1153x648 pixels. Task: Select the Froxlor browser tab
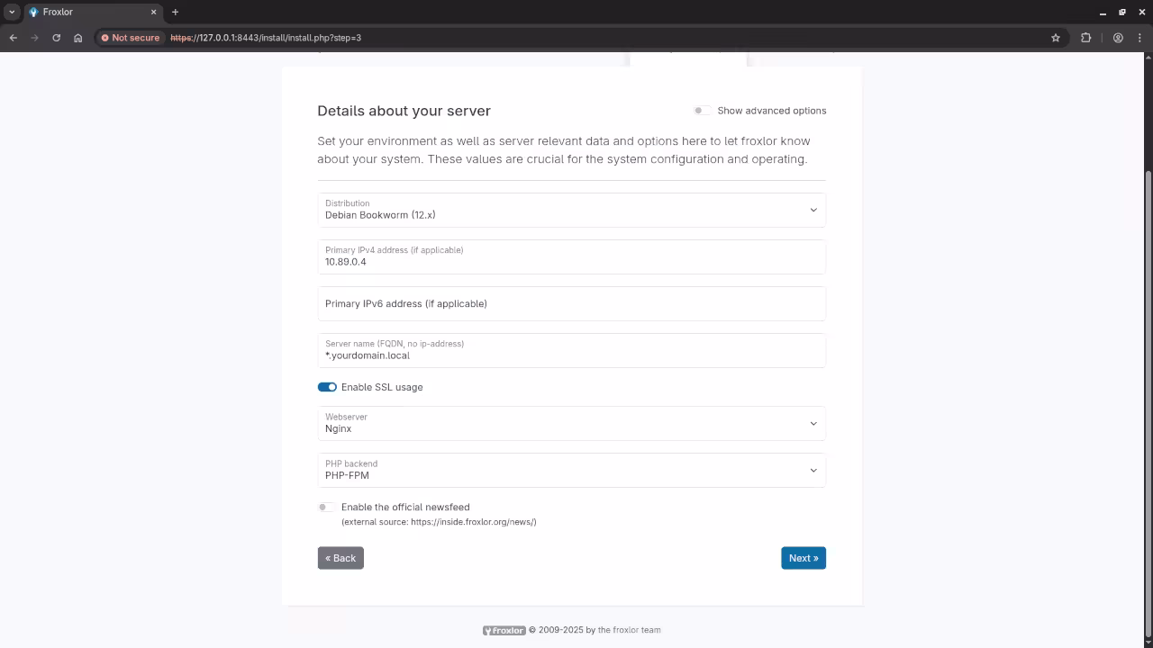pyautogui.click(x=90, y=12)
